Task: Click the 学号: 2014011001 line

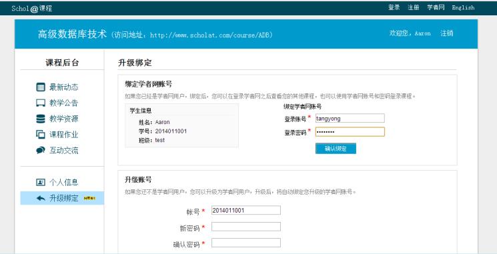Action: [x=163, y=131]
